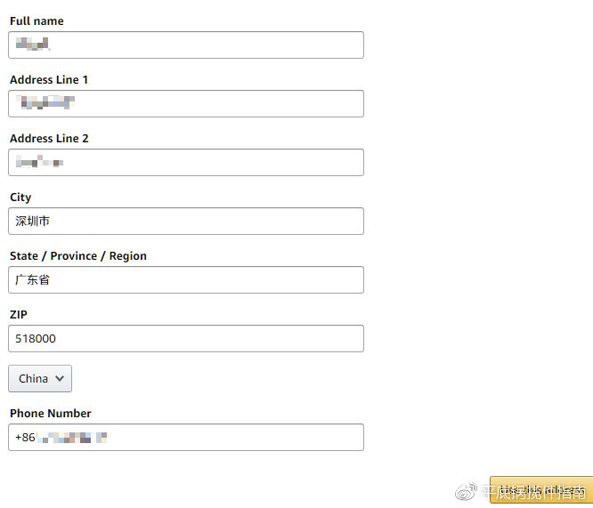
Task: Click the "City" label
Action: [20, 197]
